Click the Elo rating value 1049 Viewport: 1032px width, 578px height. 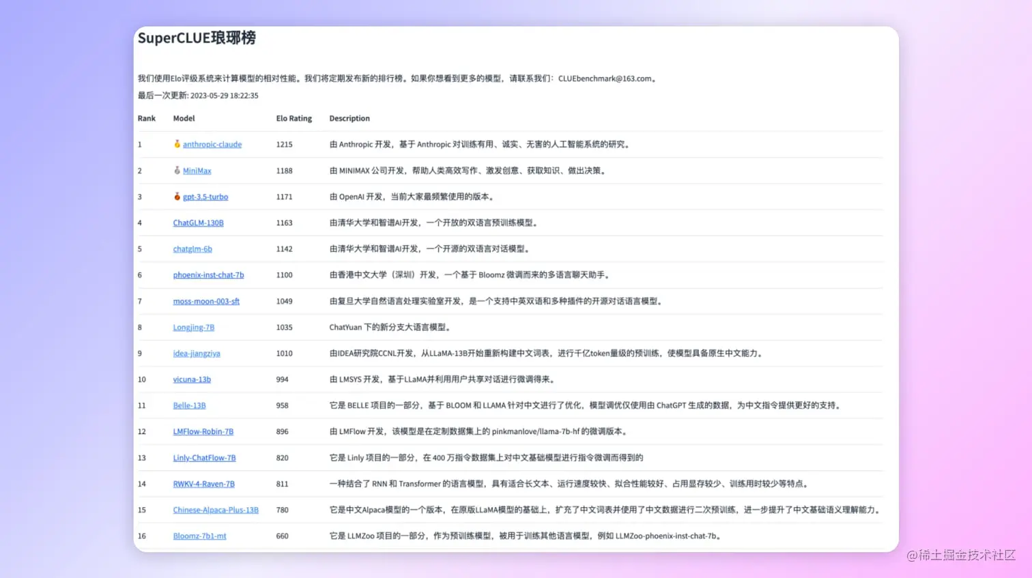[x=285, y=301]
